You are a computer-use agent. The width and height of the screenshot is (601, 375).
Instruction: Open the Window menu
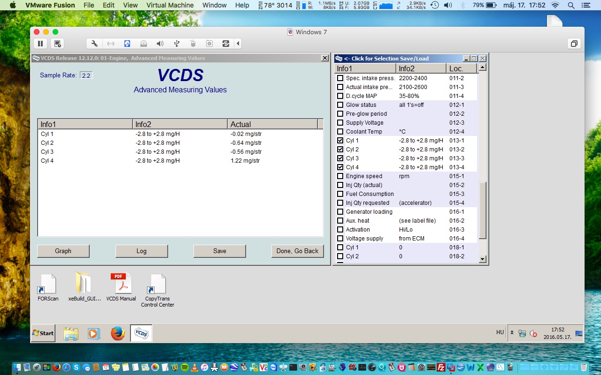(215, 5)
